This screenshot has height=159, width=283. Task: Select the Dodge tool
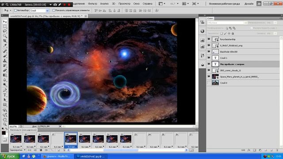tap(5, 85)
